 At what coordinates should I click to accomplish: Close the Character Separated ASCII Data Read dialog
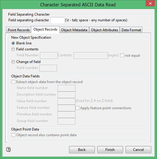pos(150,4)
